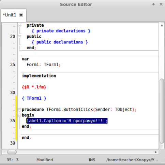Click the horizontal scrollbar left arrow
The width and height of the screenshot is (165, 165).
coord(4,152)
